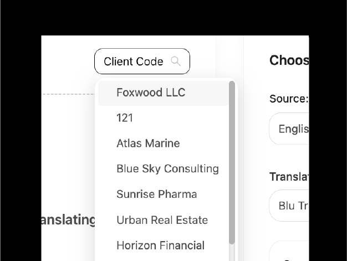Click the dashed divider line left of dropdown
This screenshot has width=347, height=261.
click(67, 94)
